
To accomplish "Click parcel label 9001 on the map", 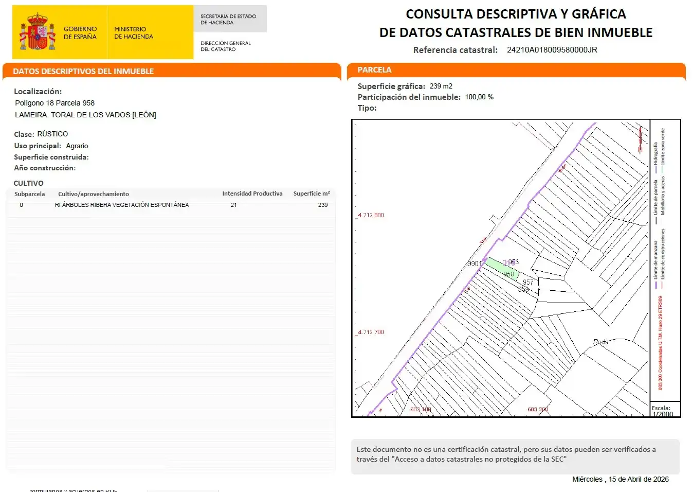I will coord(474,263).
